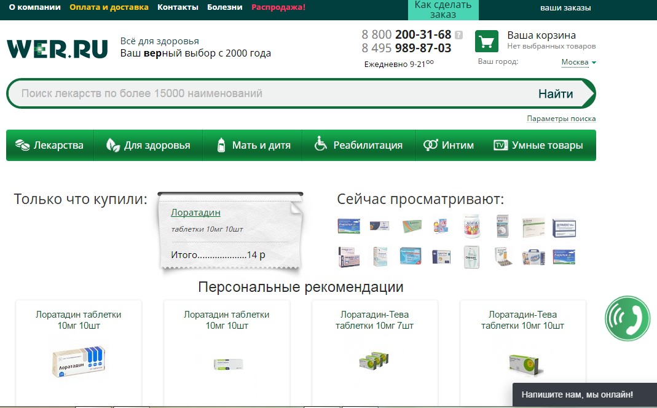Viewport: 657px width, 408px height.
Task: Click the phone number 8 800 200-31-68
Action: point(406,34)
